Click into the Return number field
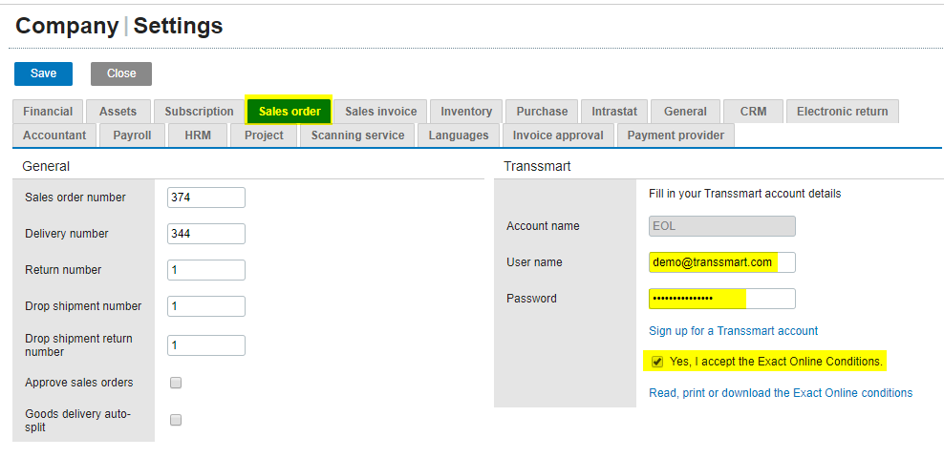 (x=205, y=270)
